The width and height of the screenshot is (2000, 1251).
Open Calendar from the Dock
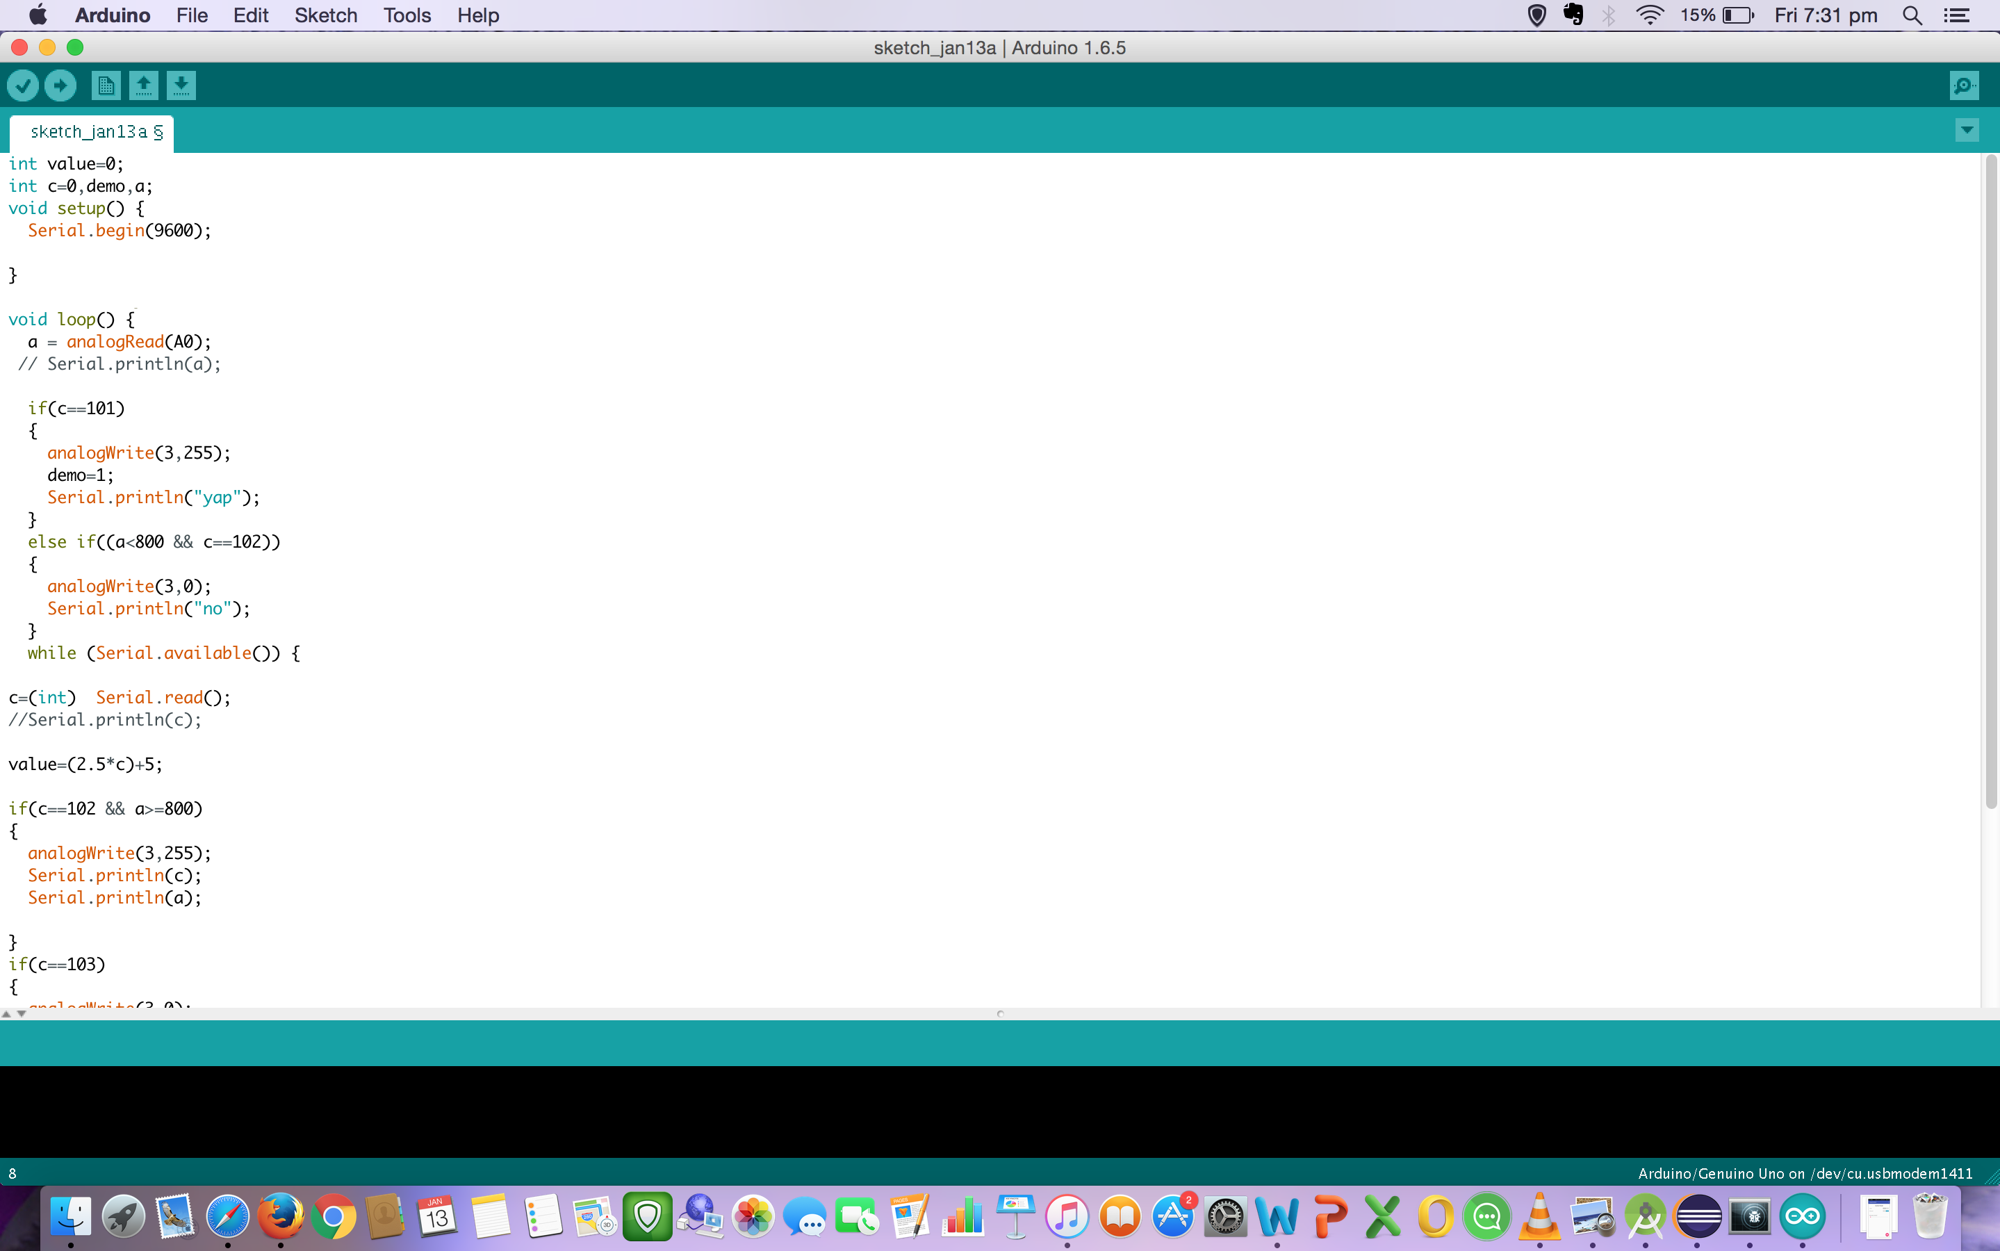pos(438,1217)
